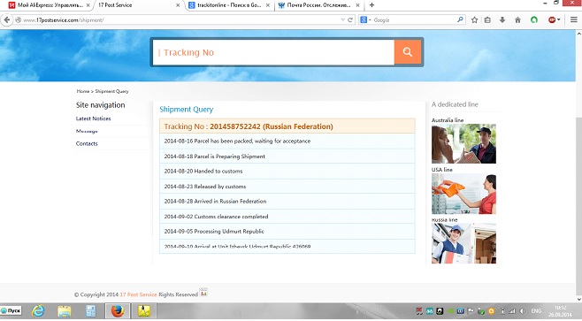Switch to the trackitonline Google search tab
The height and width of the screenshot is (321, 582).
pyautogui.click(x=229, y=5)
